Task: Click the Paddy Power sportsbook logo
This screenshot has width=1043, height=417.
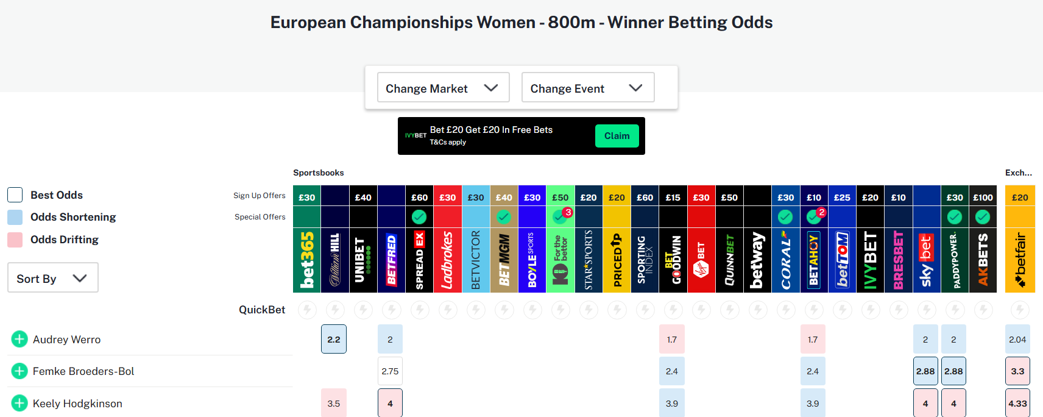Action: pyautogui.click(x=955, y=260)
